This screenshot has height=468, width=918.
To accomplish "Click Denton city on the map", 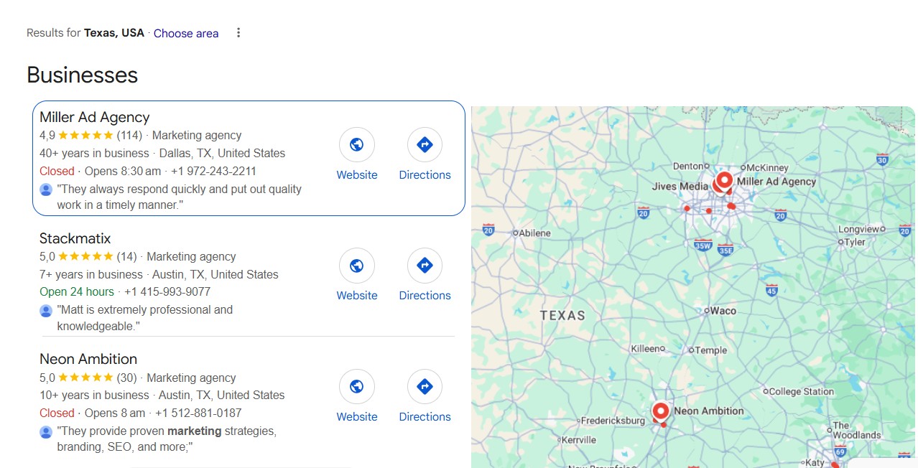I will [690, 166].
